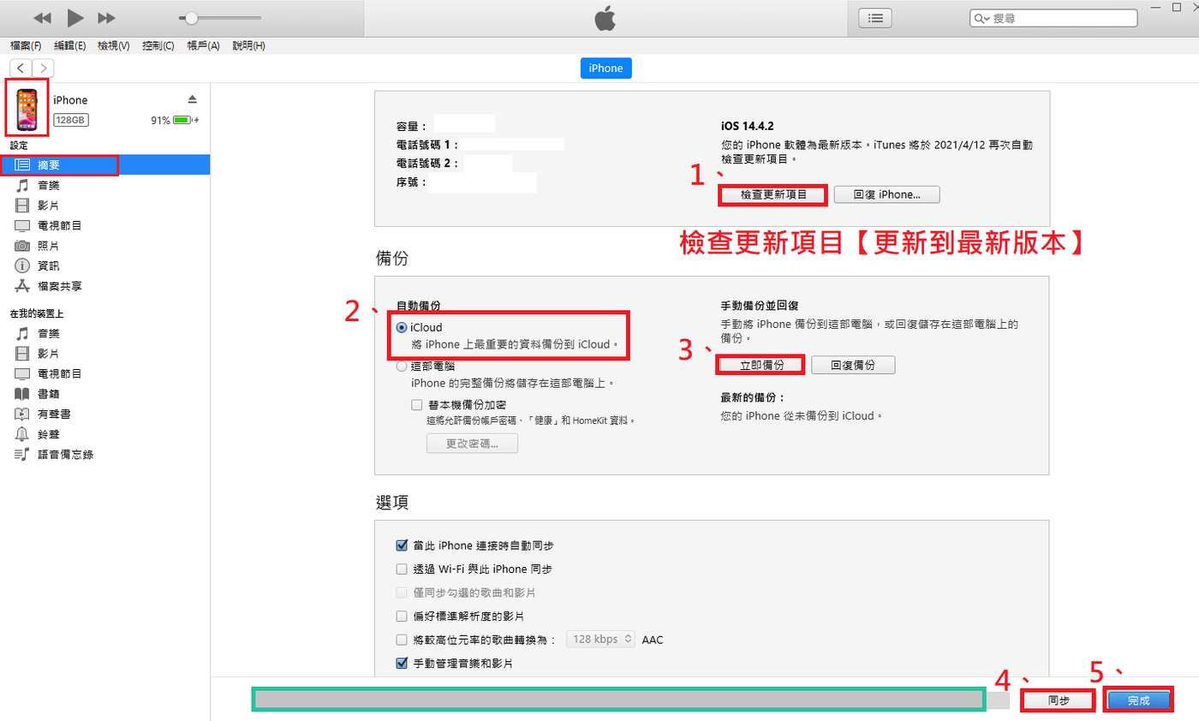
Task: Click the 選項 section heading
Action: [x=391, y=501]
